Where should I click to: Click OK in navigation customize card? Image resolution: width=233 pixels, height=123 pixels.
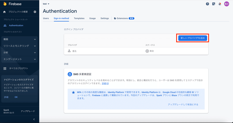pos(16,97)
